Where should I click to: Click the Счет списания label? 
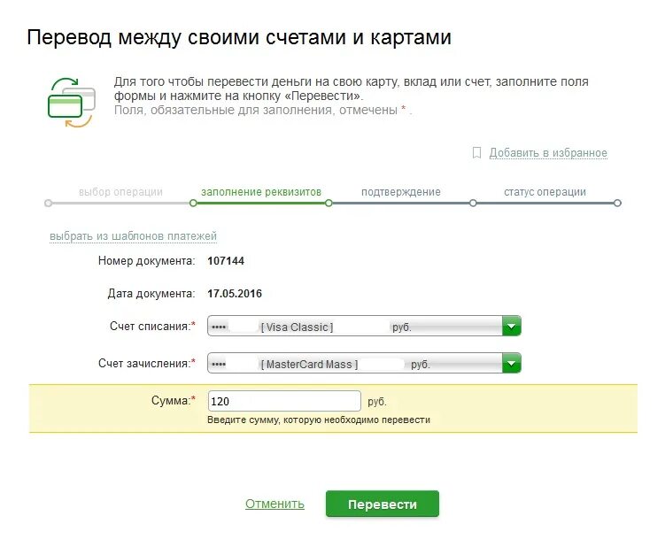[152, 327]
